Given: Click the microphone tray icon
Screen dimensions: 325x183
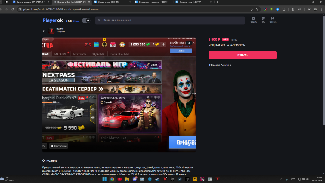Looking at the screenshot, I should [x=287, y=179].
